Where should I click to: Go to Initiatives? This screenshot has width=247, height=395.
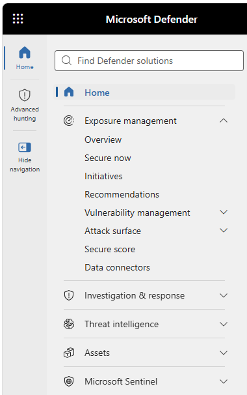pos(103,176)
